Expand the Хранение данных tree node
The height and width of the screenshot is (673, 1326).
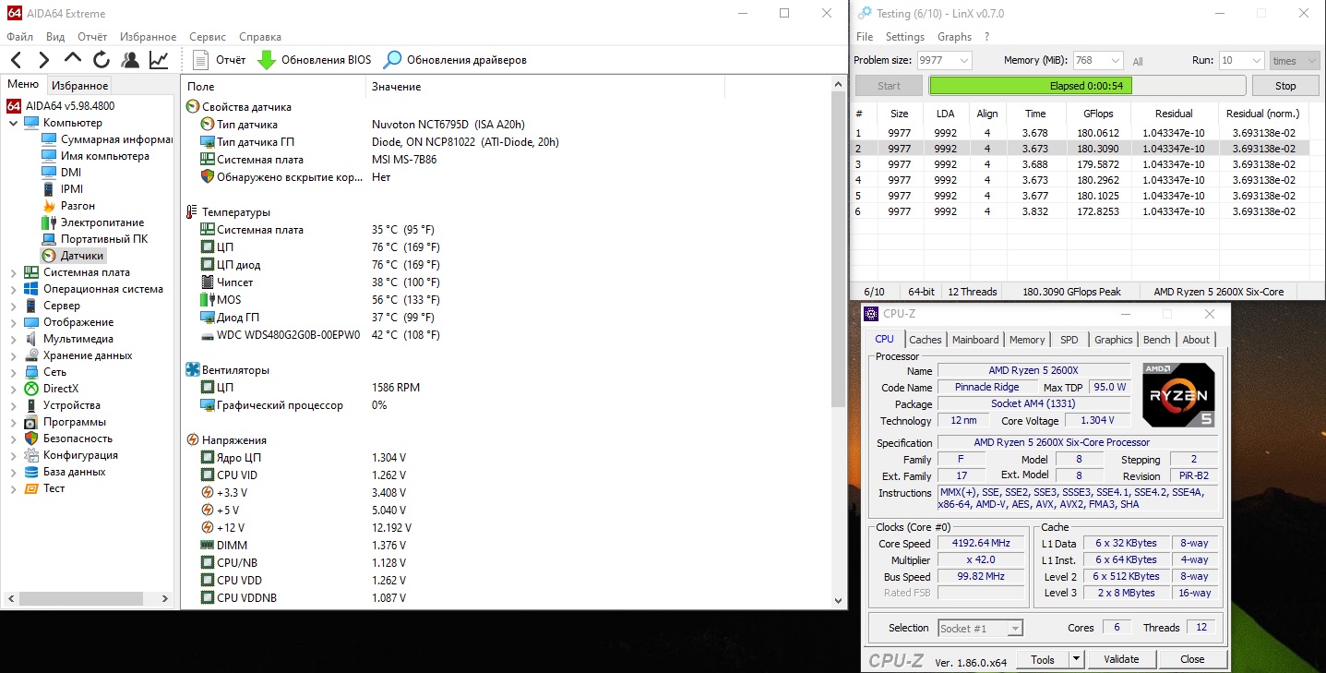tap(13, 355)
